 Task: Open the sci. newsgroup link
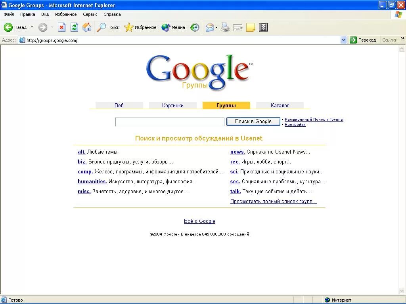[x=234, y=172]
